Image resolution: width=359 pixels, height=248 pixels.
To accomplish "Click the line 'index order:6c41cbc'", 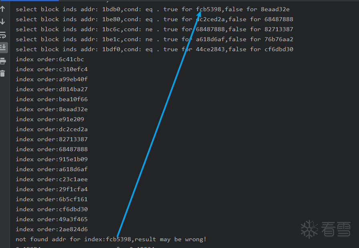I will pyautogui.click(x=50, y=59).
